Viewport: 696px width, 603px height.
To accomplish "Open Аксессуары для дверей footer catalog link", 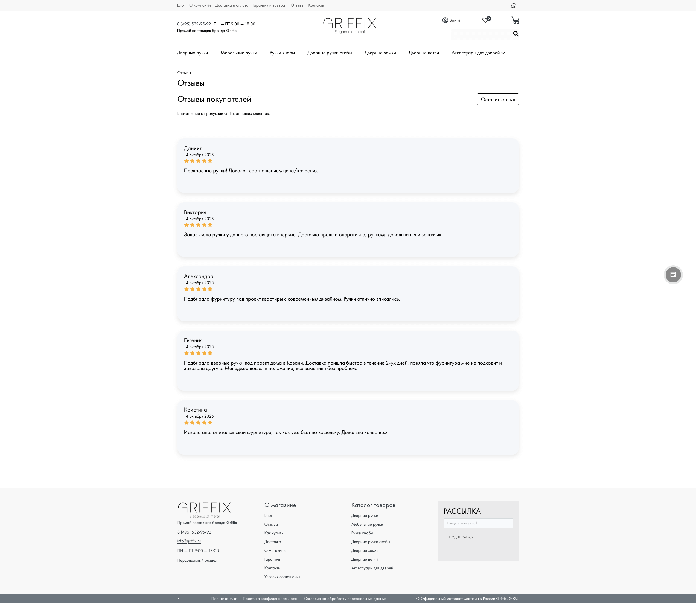I will pyautogui.click(x=372, y=568).
